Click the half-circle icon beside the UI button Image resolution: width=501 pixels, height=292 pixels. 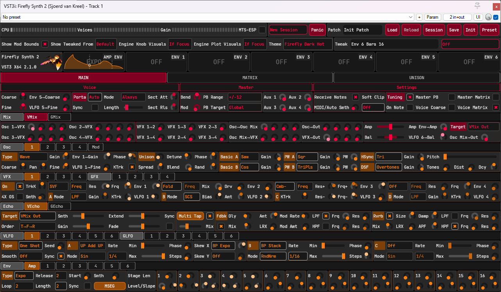click(x=488, y=17)
